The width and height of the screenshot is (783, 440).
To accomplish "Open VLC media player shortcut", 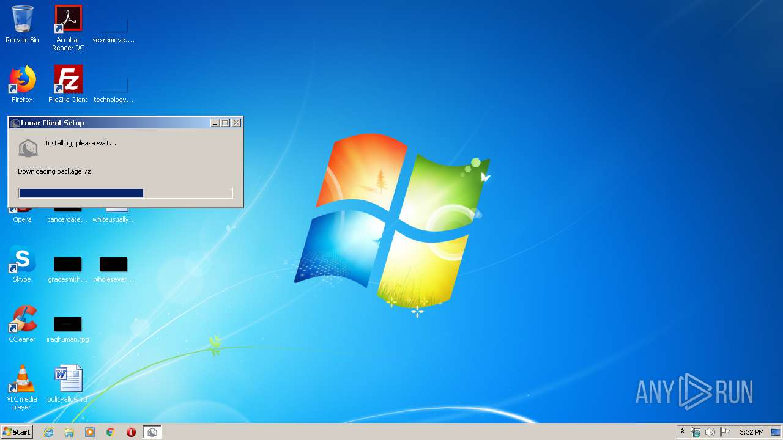I will (x=22, y=387).
